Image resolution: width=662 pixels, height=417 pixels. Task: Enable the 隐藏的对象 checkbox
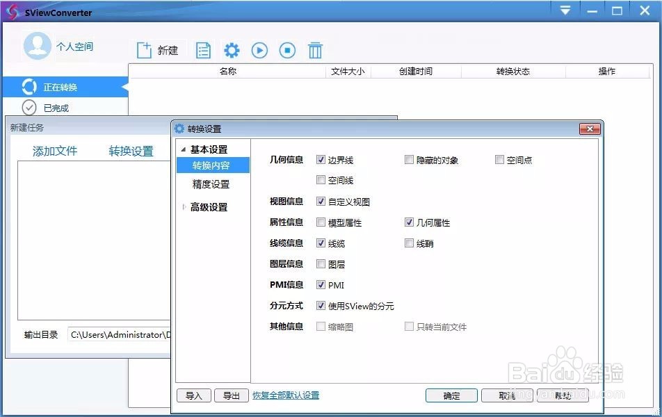tap(410, 159)
